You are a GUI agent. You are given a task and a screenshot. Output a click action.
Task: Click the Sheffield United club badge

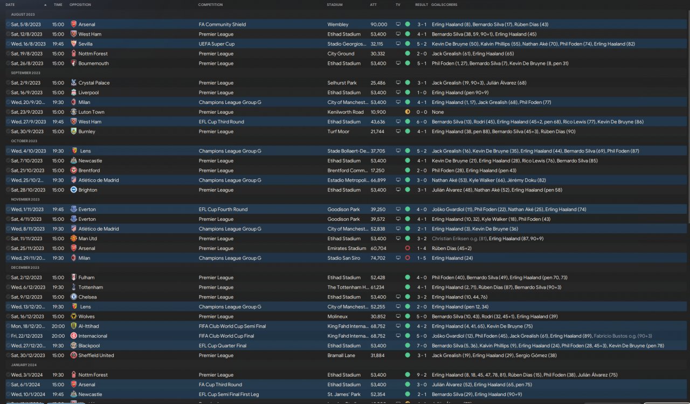tap(74, 356)
